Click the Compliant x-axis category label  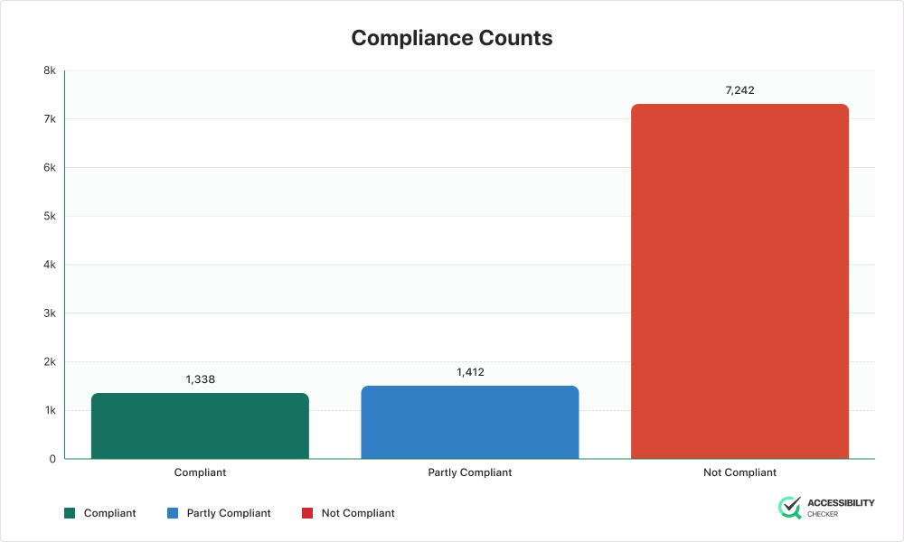point(200,472)
